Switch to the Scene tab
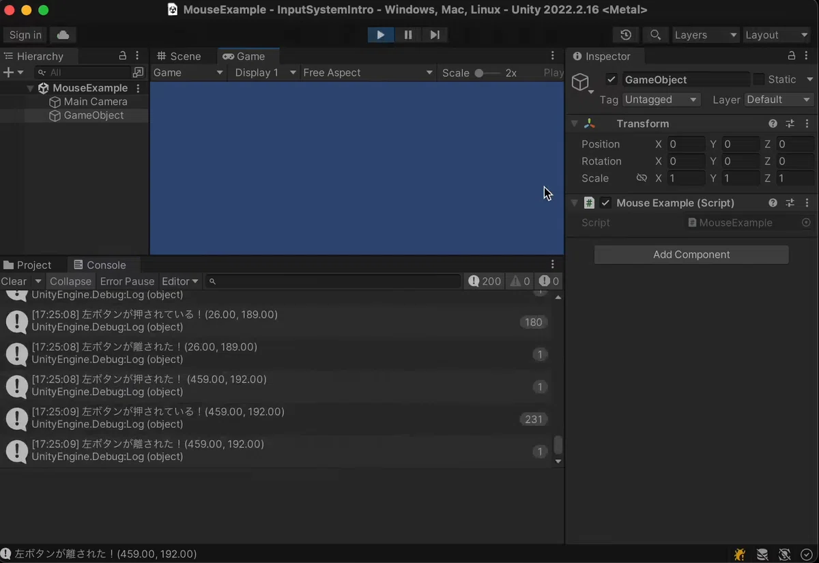 tap(179, 56)
